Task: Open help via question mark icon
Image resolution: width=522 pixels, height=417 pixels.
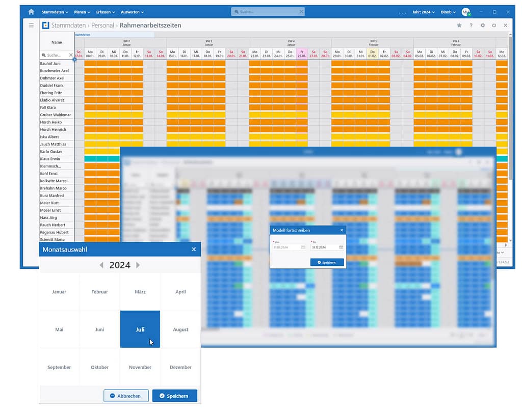Action: coord(471,25)
